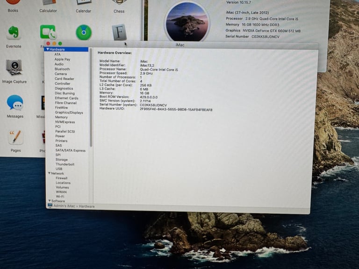Viewport: 359px width, 269px height.
Task: Select Graphics/Displays in the sidebar
Action: pos(69,112)
